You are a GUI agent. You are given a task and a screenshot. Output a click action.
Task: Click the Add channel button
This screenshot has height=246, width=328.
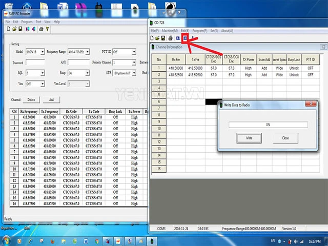pyautogui.click(x=51, y=99)
